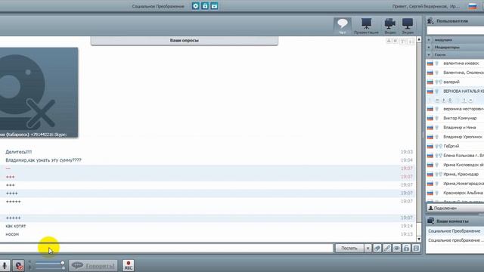
Task: Click the chat scrollbar up arrow
Action: (419, 39)
